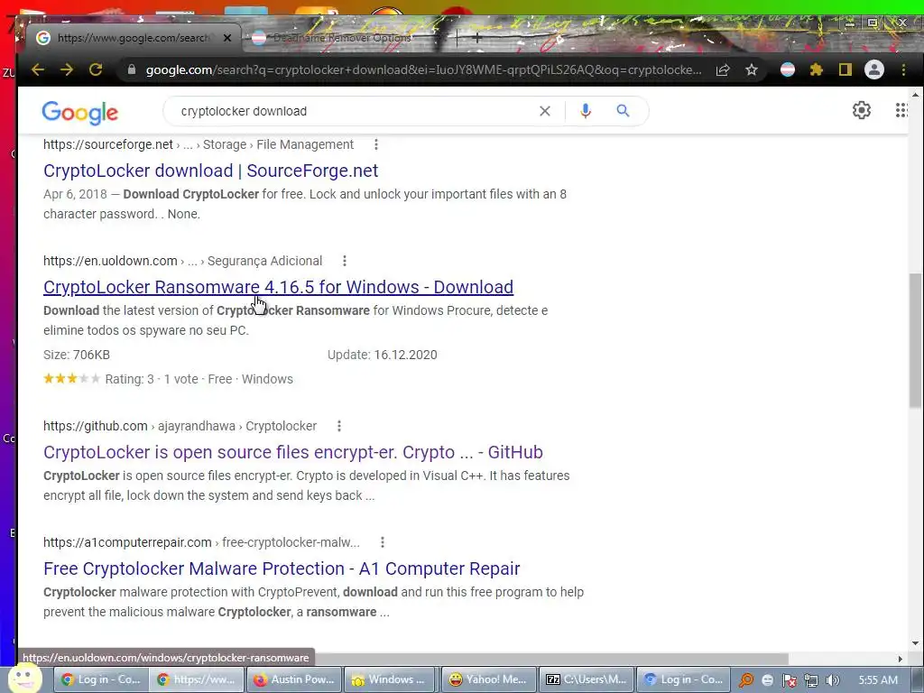Click the volume speaker tray icon
This screenshot has height=693, width=924.
[x=832, y=680]
